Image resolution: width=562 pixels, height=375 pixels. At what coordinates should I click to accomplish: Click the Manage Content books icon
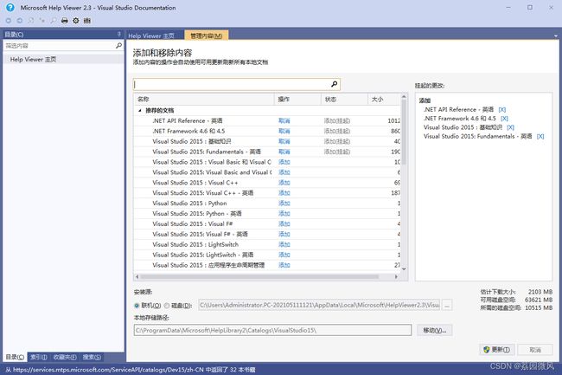tap(87, 21)
